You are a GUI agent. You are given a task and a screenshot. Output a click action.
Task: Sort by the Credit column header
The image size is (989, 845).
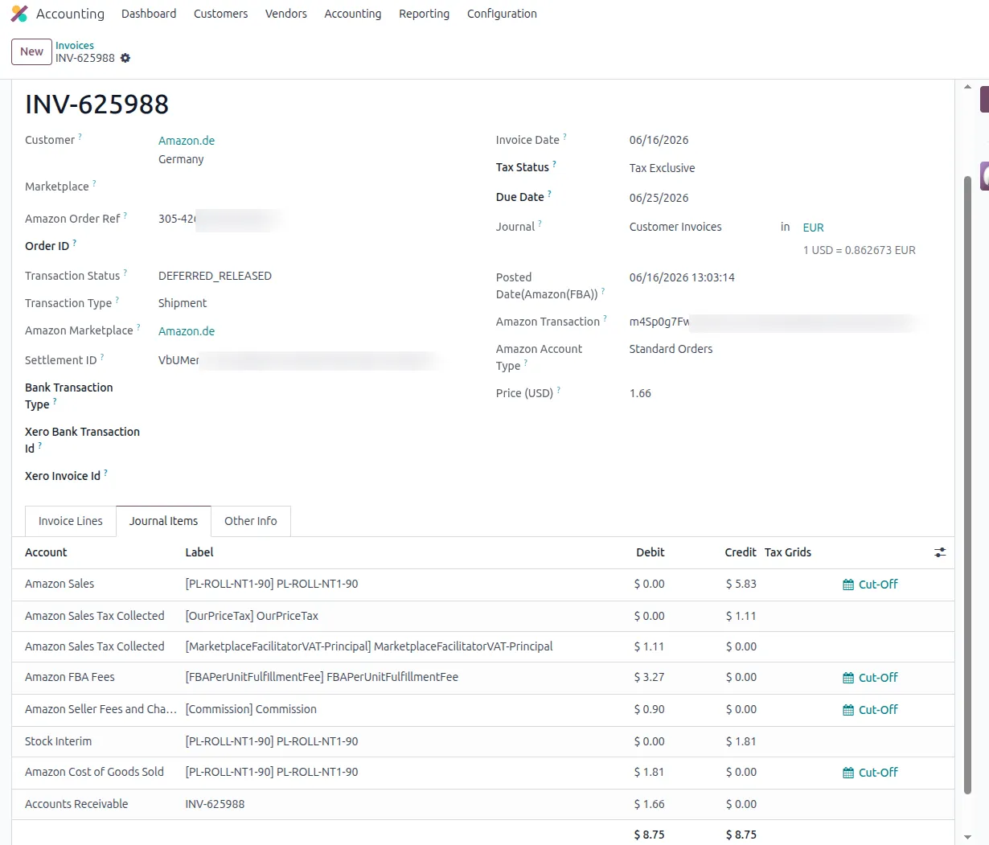coord(741,552)
